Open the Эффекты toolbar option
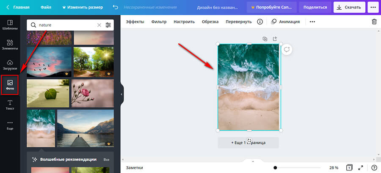Viewport: 381px width, 173px height. 135,22
